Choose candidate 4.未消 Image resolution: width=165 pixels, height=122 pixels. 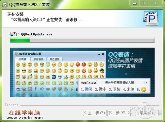(129, 89)
